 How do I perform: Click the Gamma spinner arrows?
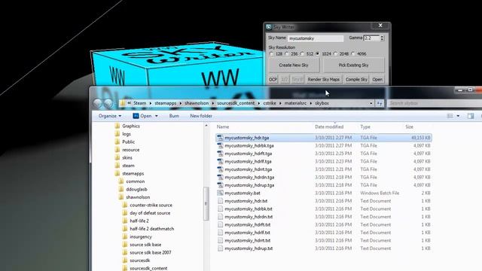(x=382, y=38)
